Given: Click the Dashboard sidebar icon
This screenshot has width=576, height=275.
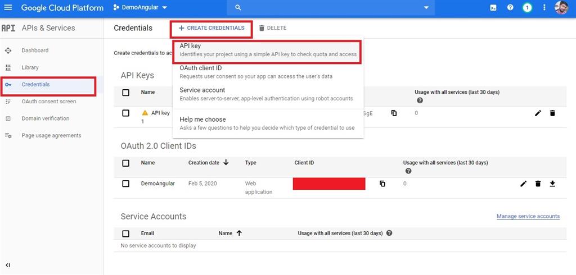Looking at the screenshot, I should (x=8, y=51).
